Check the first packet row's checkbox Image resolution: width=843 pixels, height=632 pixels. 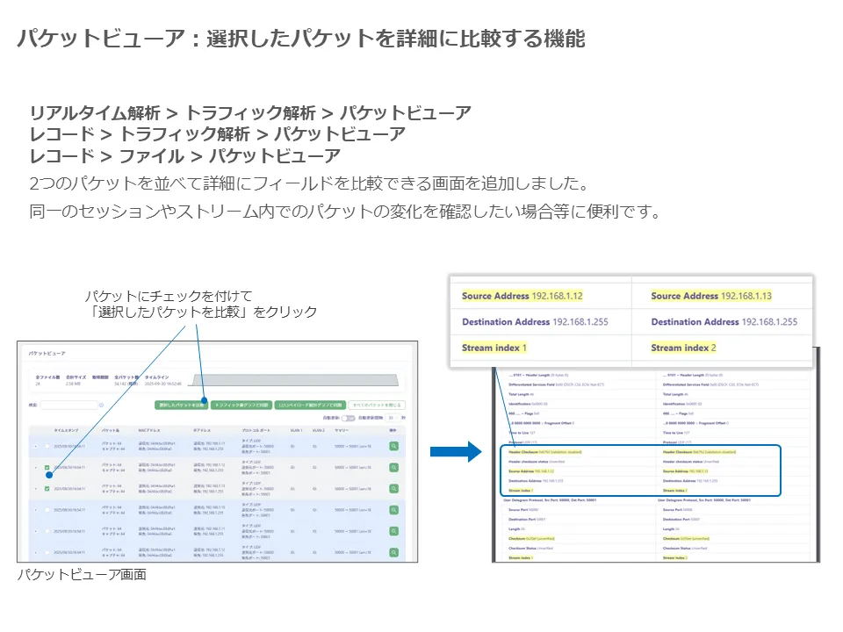[x=47, y=447]
